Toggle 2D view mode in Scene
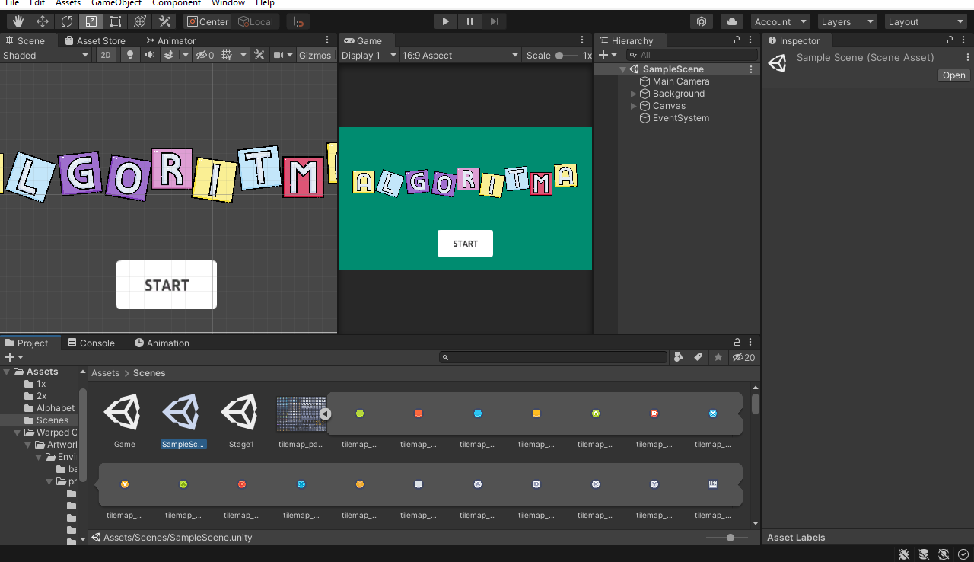 tap(107, 55)
